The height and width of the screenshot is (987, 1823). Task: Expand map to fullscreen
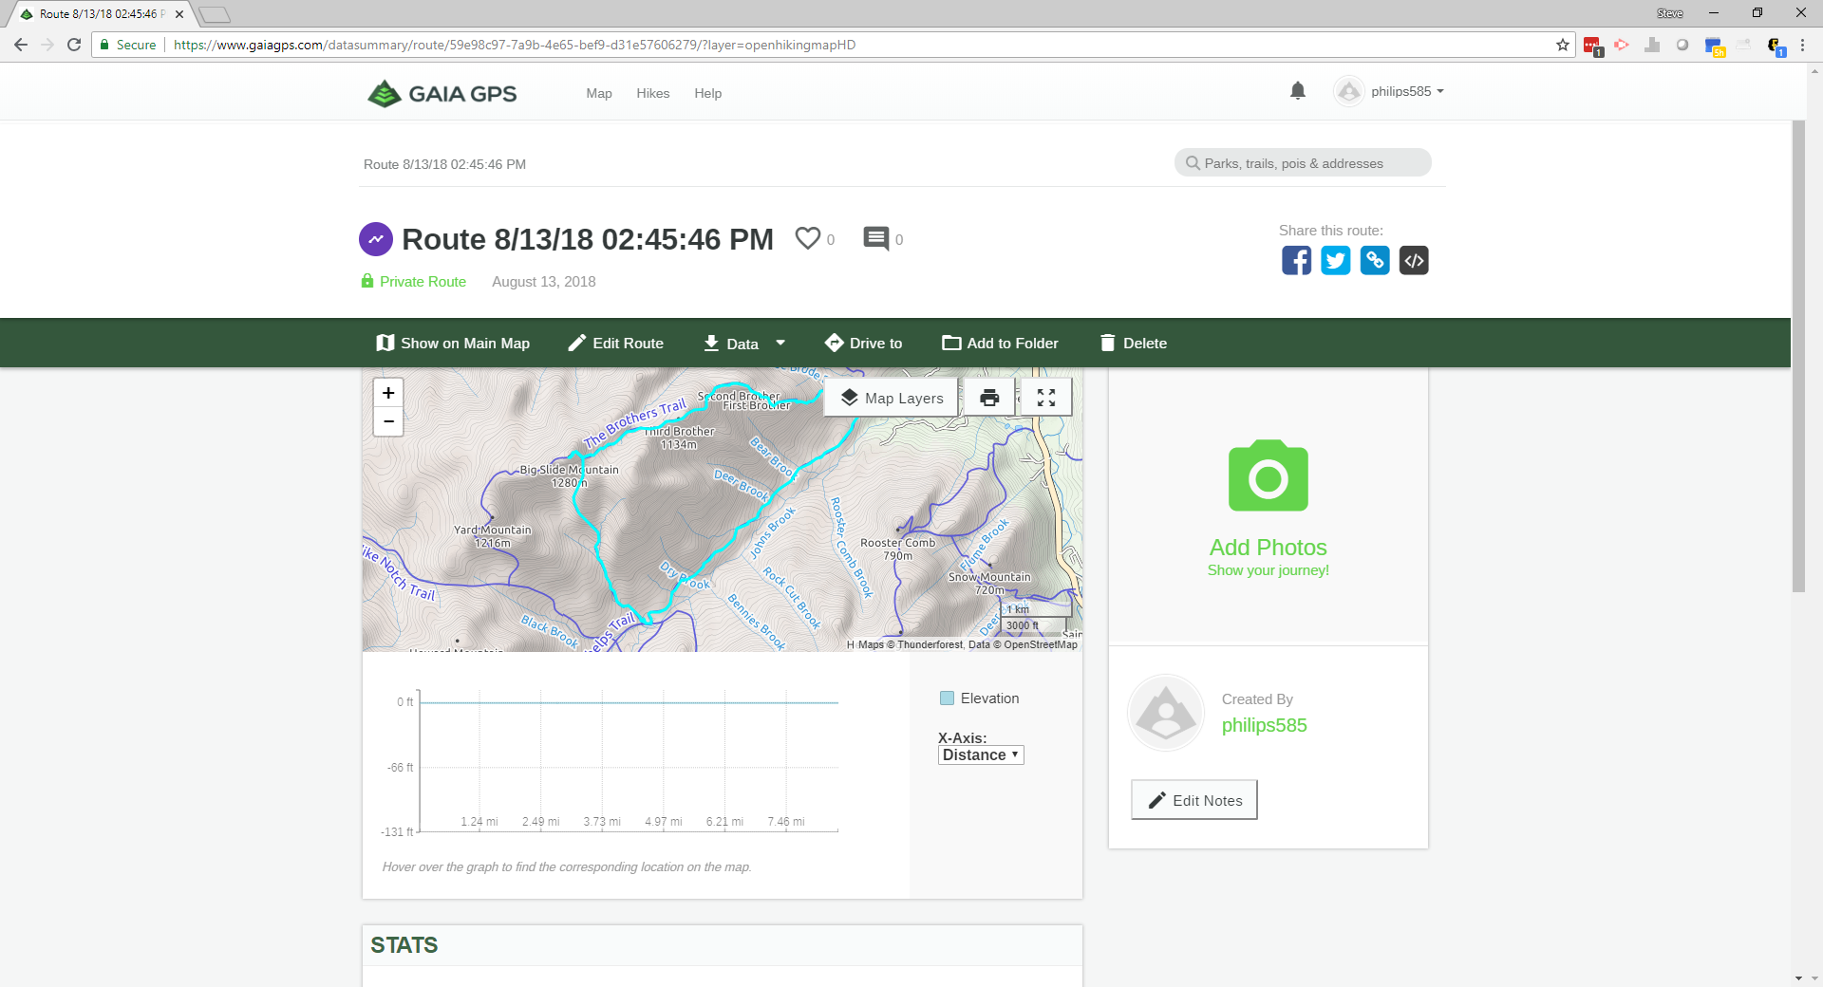point(1045,398)
